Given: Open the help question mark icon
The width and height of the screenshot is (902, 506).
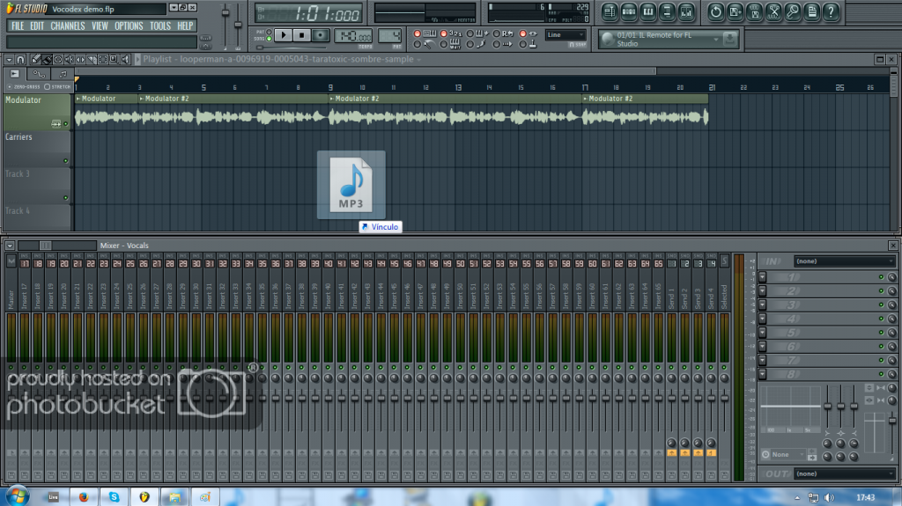Looking at the screenshot, I should click(x=830, y=12).
